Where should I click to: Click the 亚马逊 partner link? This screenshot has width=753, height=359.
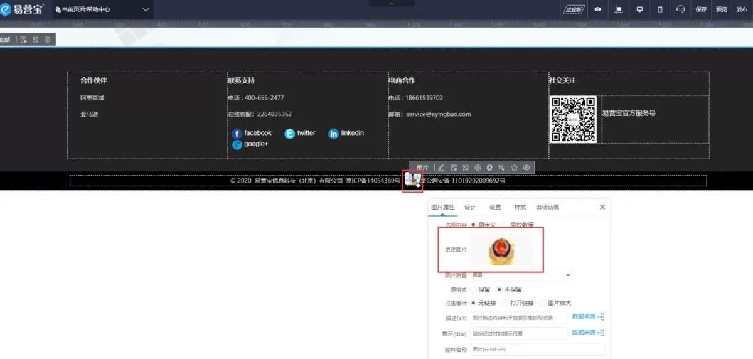point(89,114)
